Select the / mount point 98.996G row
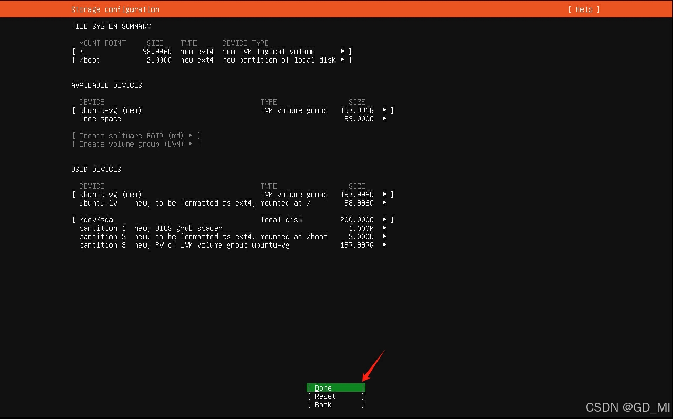Image resolution: width=673 pixels, height=419 pixels. click(211, 52)
